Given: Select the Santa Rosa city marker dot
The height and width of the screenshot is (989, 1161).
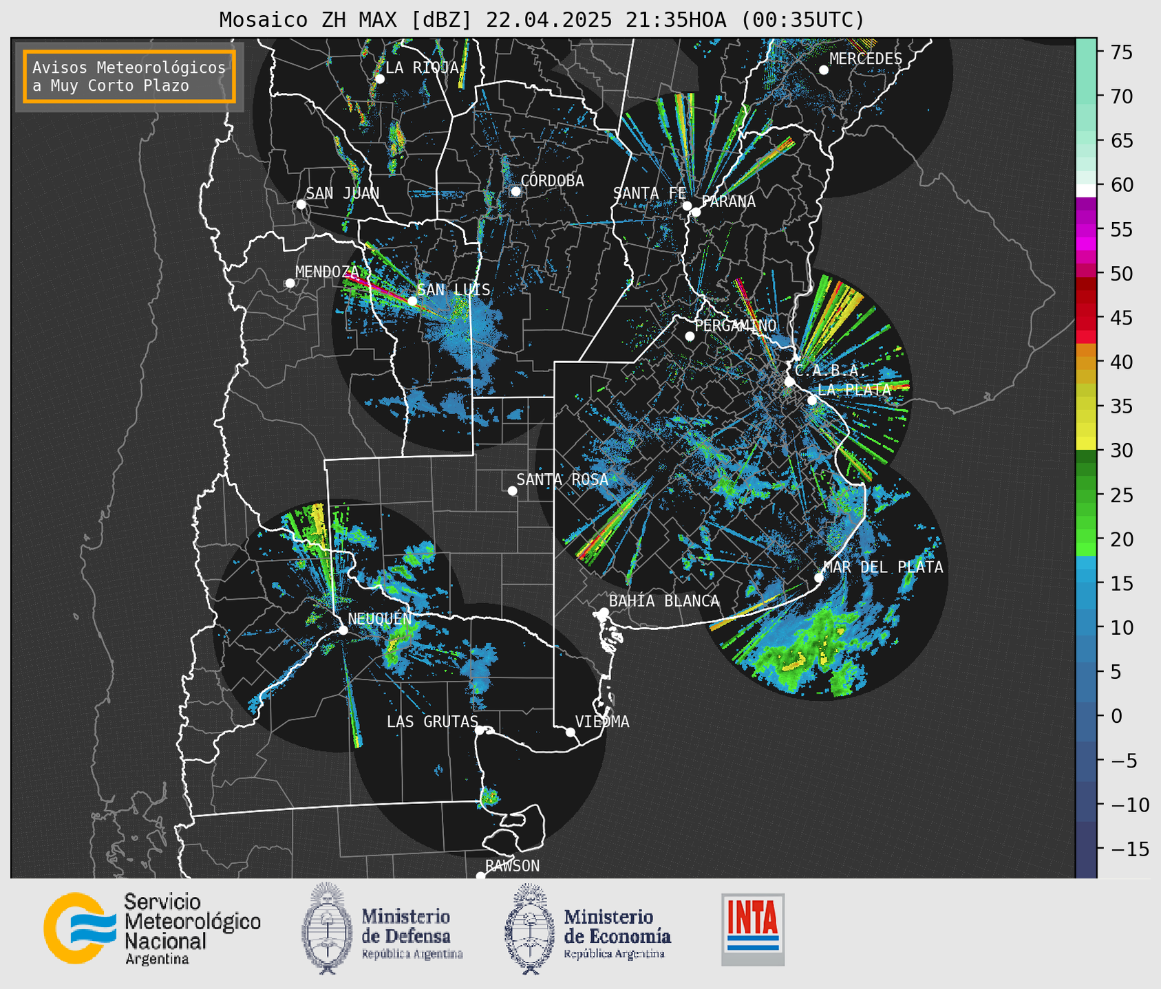Looking at the screenshot, I should (512, 490).
